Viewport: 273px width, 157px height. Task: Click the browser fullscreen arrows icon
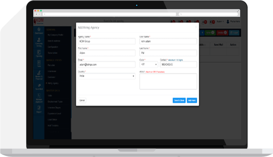tap(238, 11)
